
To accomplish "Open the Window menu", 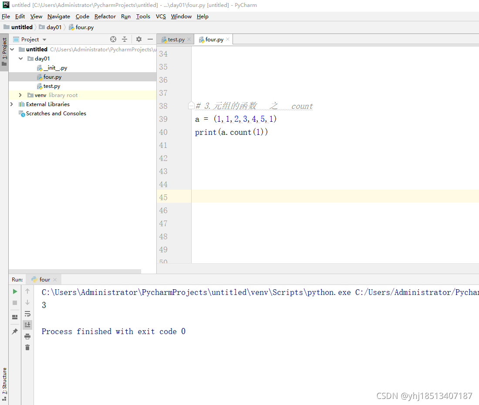I will 181,16.
